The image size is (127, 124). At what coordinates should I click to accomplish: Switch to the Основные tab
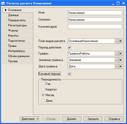[x=18, y=10]
